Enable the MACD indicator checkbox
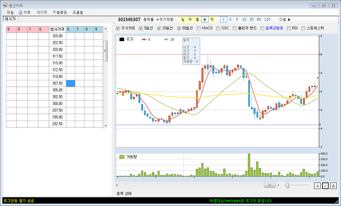This screenshot has width=341, height=206. click(199, 28)
